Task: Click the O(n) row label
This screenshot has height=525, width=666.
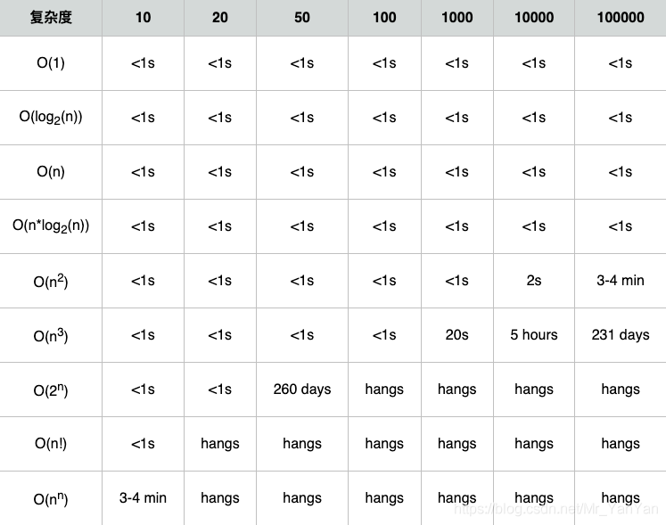Action: pos(51,172)
